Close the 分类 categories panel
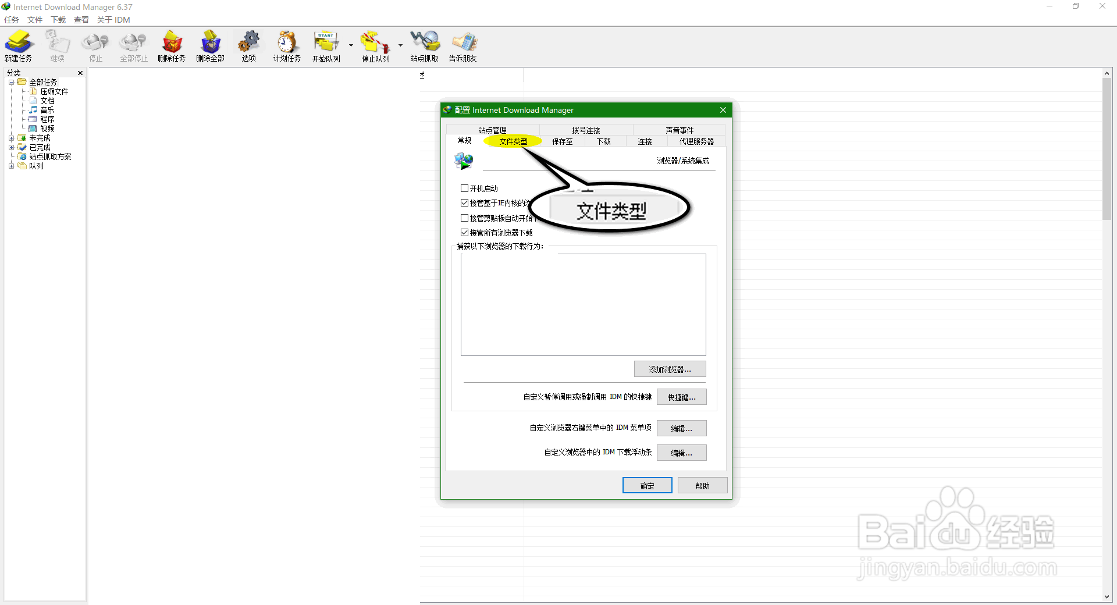The height and width of the screenshot is (605, 1117). point(80,73)
